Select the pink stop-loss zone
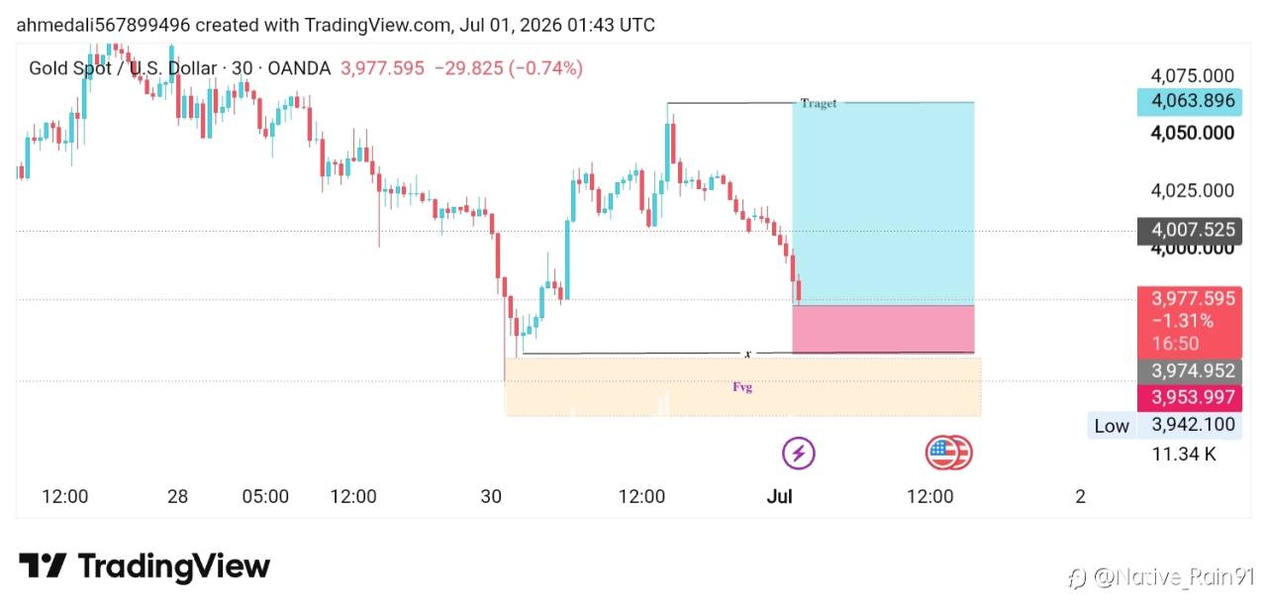The height and width of the screenshot is (614, 1267). point(884,330)
